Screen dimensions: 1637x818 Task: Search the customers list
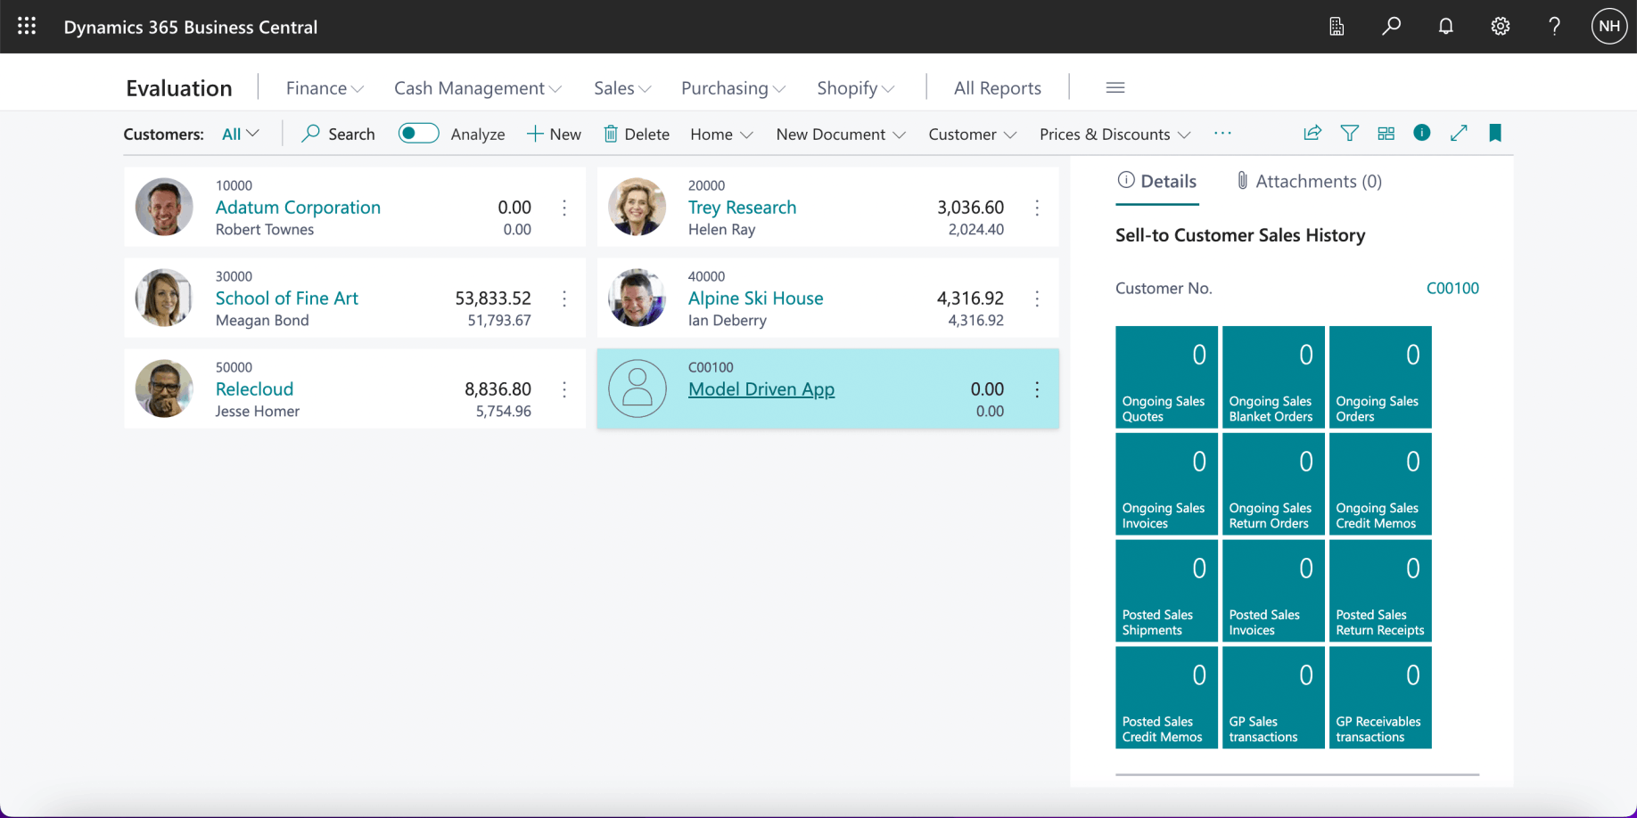[338, 134]
